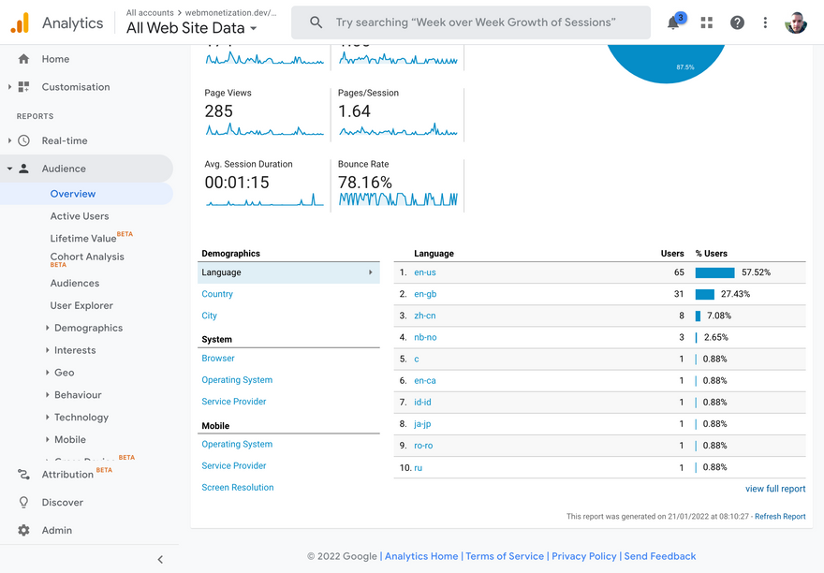824x573 pixels.
Task: Open the three-dot more options menu
Action: pyautogui.click(x=765, y=22)
